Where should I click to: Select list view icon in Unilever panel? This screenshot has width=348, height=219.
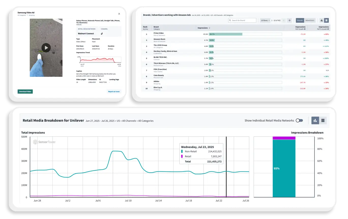(323, 121)
